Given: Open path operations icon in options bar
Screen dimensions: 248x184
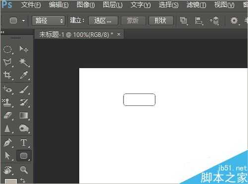Looking at the screenshot, I should click(183, 20).
